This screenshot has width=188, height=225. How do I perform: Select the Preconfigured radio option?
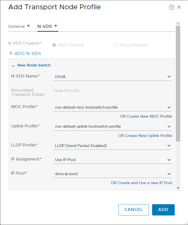click(115, 45)
